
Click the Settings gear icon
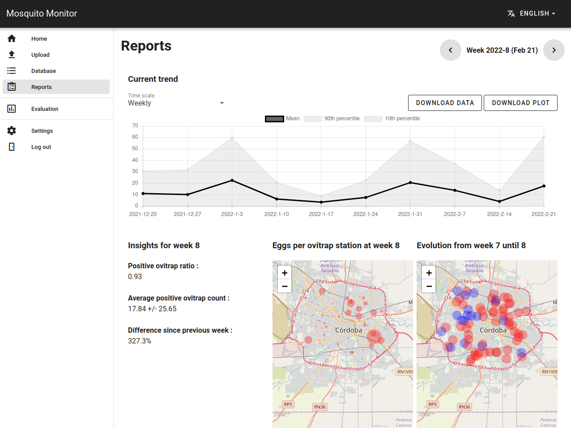[x=12, y=131]
